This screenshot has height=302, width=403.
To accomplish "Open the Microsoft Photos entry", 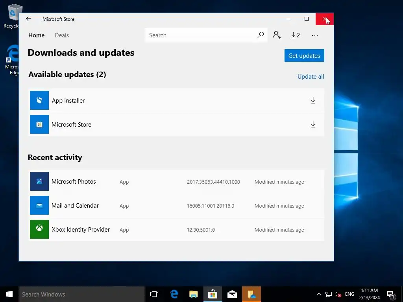I will click(74, 182).
